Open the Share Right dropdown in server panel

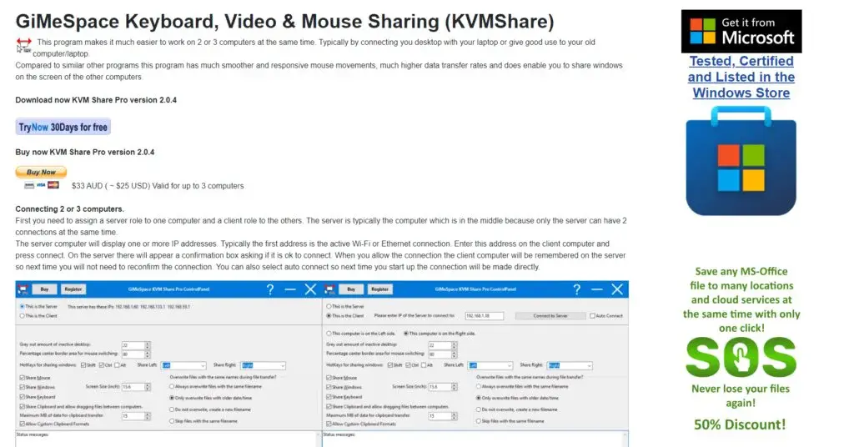[x=263, y=365]
